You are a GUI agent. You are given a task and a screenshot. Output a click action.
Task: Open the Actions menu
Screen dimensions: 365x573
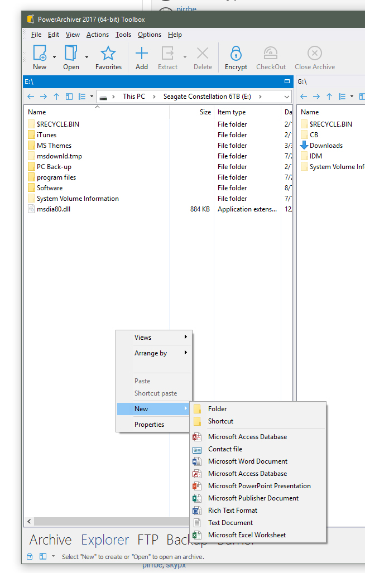(98, 35)
